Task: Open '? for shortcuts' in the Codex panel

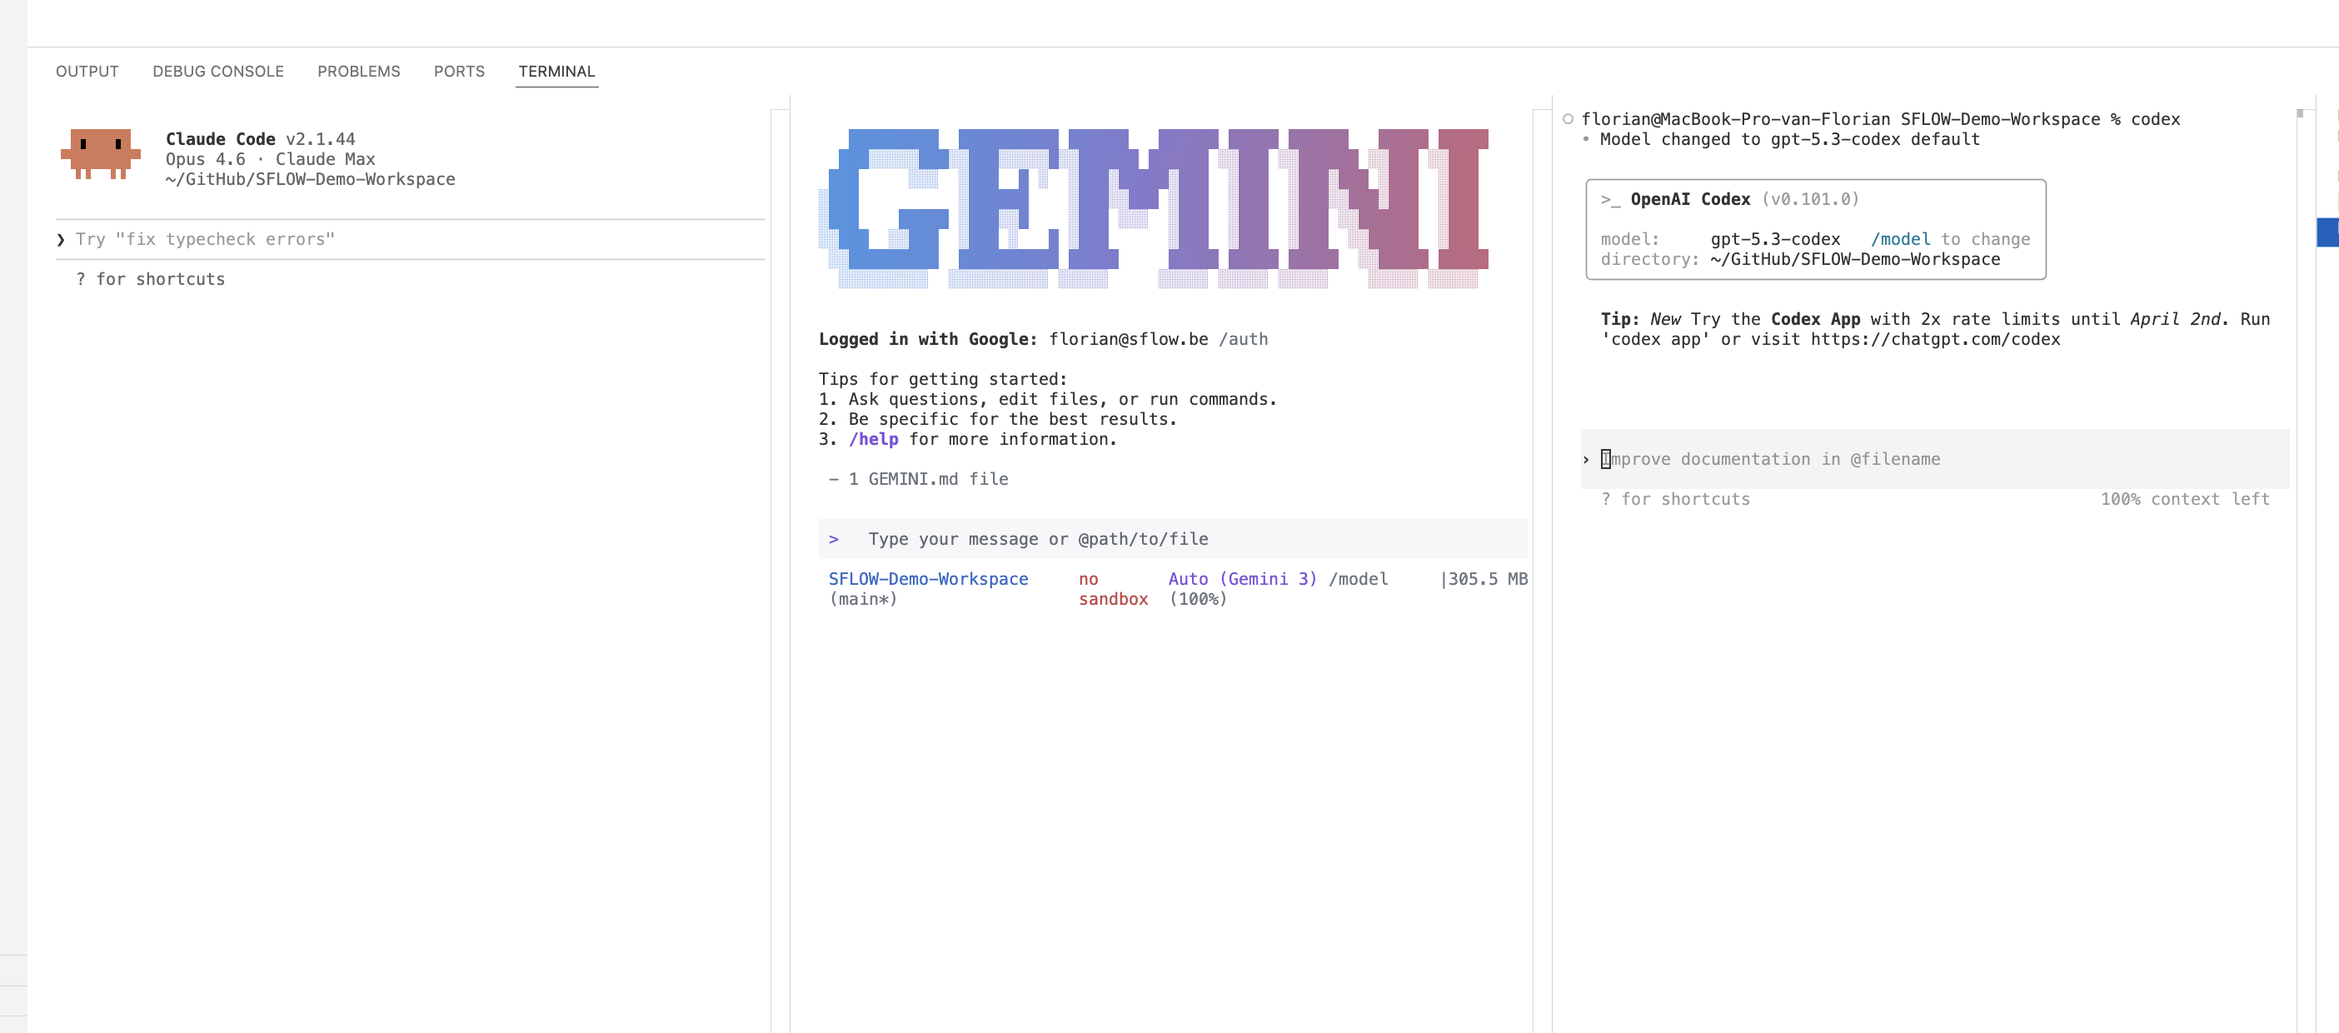Action: [x=1675, y=498]
